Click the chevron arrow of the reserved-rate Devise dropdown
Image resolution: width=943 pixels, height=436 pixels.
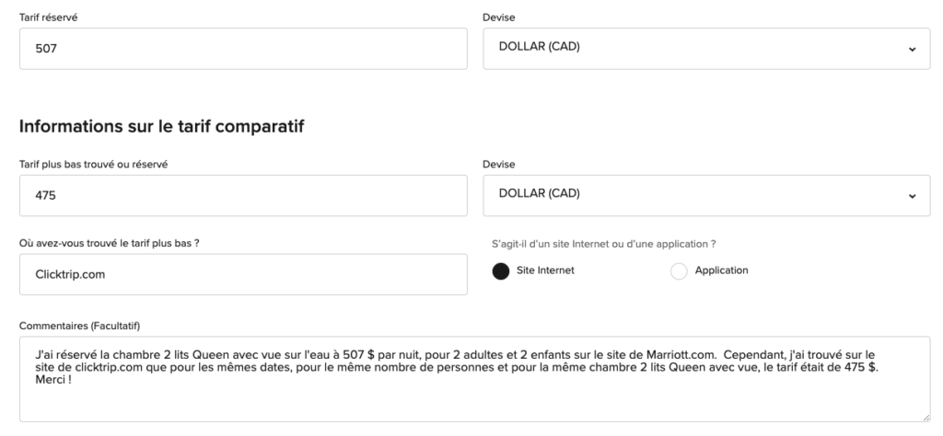[x=912, y=49]
